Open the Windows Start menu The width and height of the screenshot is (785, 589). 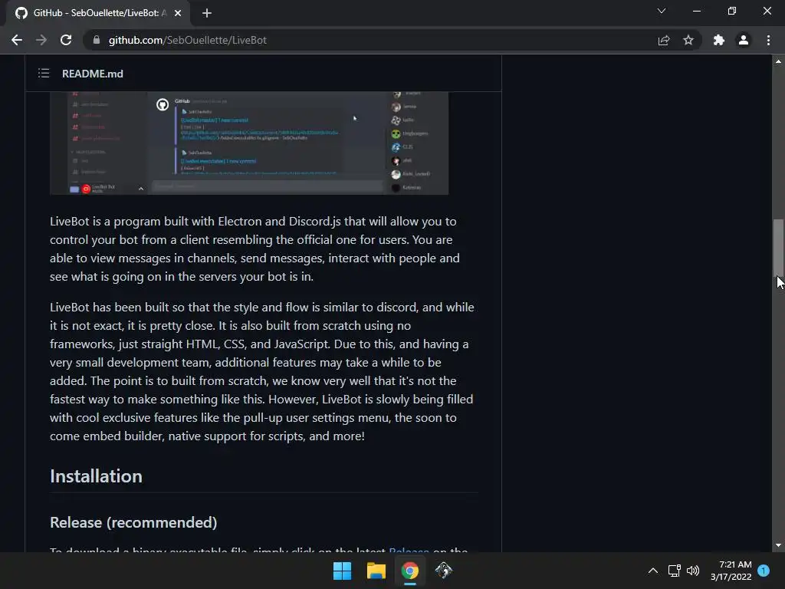pos(343,571)
